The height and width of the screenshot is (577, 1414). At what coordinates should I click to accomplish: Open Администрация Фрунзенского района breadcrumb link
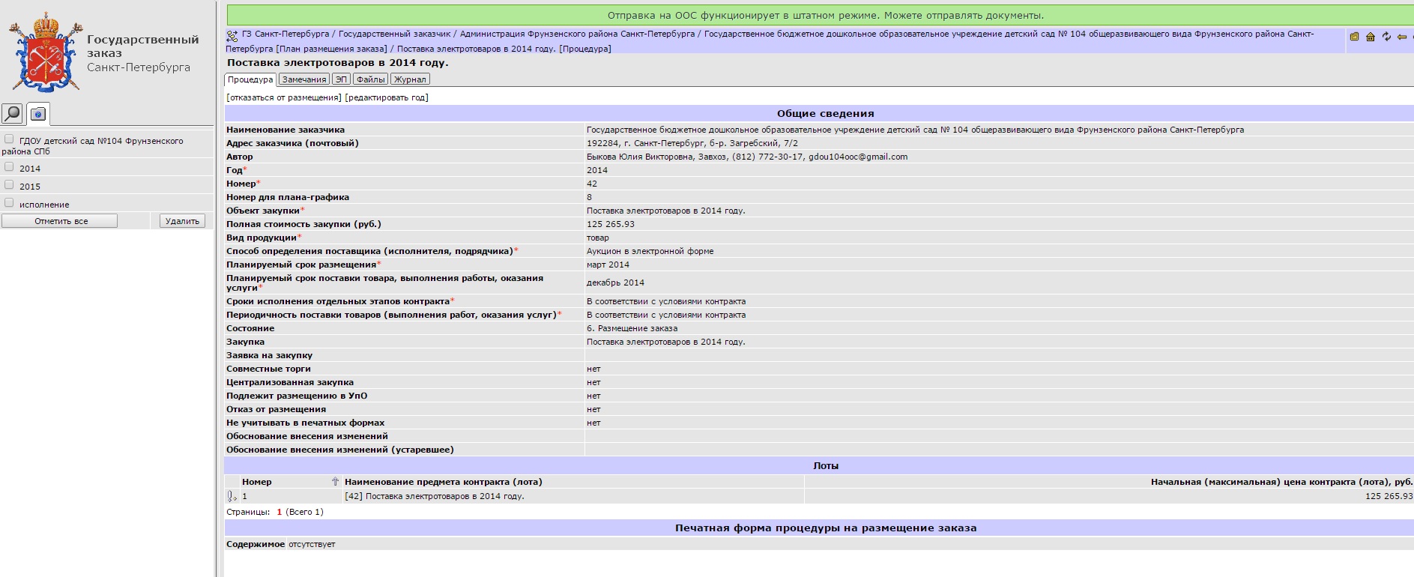577,34
